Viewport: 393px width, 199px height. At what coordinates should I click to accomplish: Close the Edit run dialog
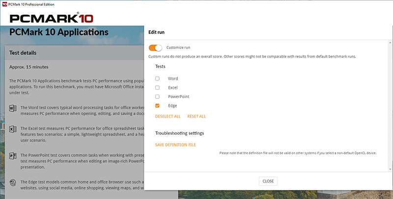click(268, 181)
